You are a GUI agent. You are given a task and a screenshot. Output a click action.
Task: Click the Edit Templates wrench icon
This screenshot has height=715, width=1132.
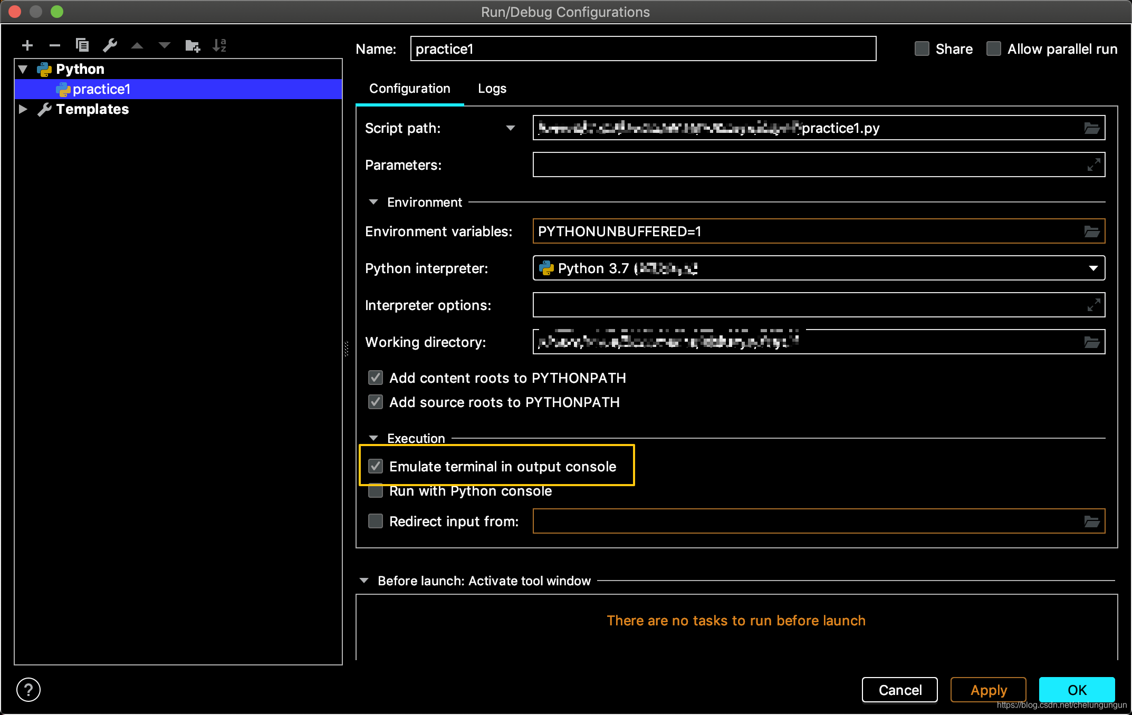click(x=110, y=45)
